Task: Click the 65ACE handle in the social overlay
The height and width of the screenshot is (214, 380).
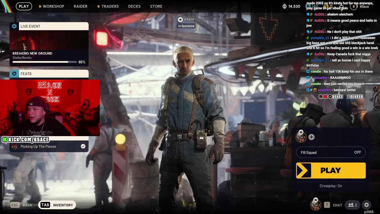Action: tap(338, 97)
